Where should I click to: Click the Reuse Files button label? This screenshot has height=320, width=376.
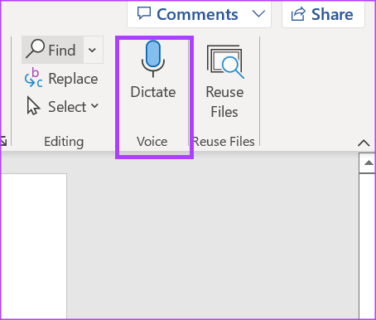point(224,102)
